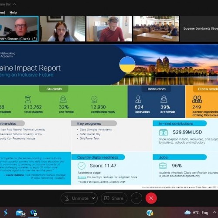Click the certification ribbon icon above 12,930

pos(94,99)
